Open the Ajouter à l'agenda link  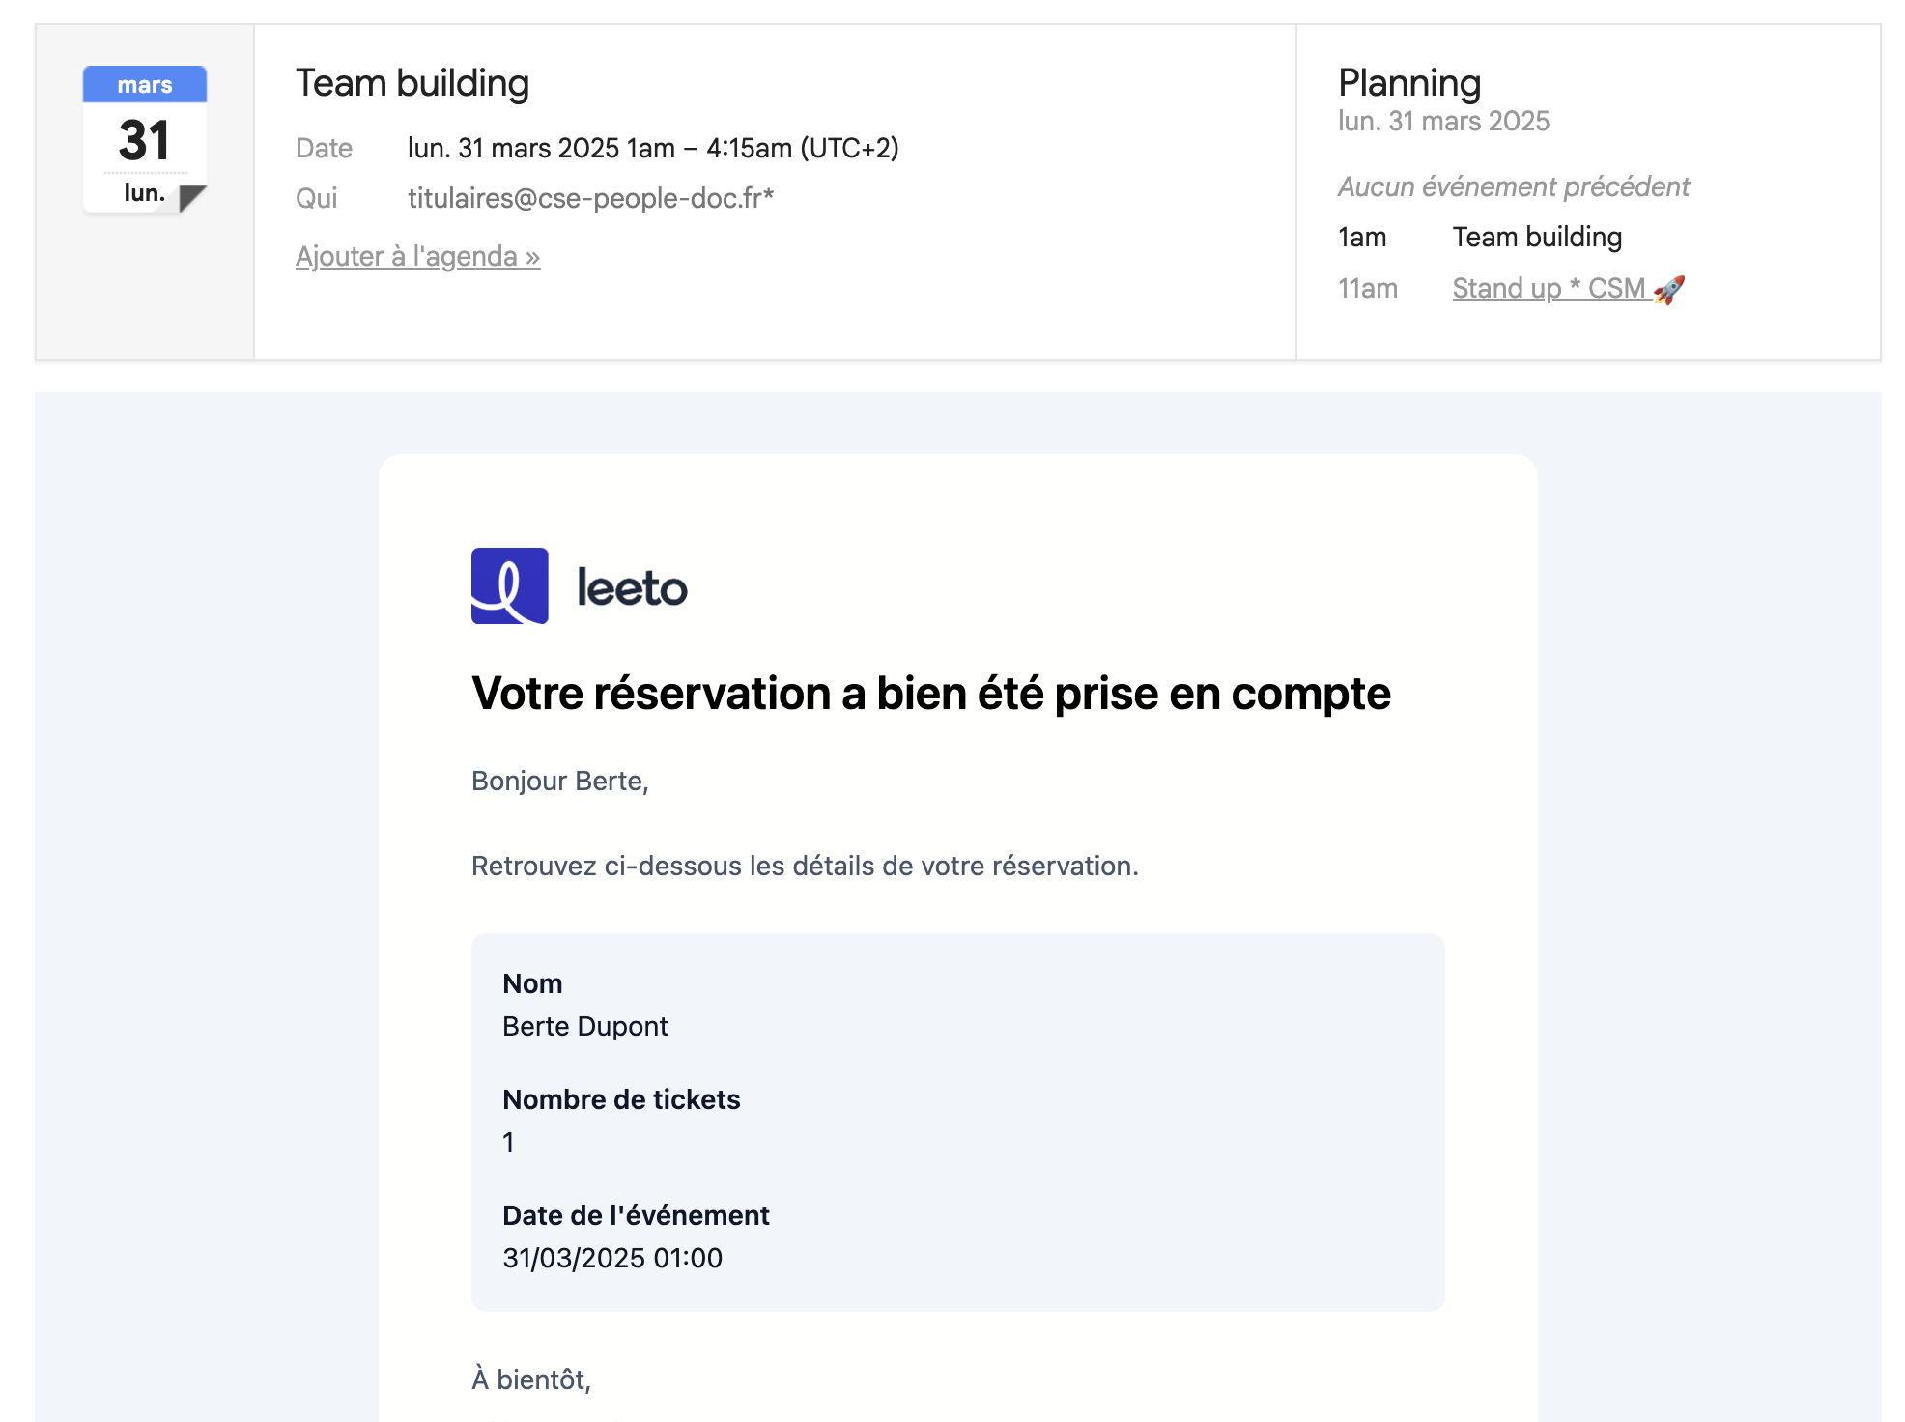[x=417, y=256]
